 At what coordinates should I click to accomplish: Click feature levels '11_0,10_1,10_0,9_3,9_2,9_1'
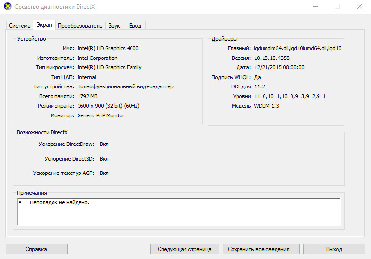click(290, 96)
